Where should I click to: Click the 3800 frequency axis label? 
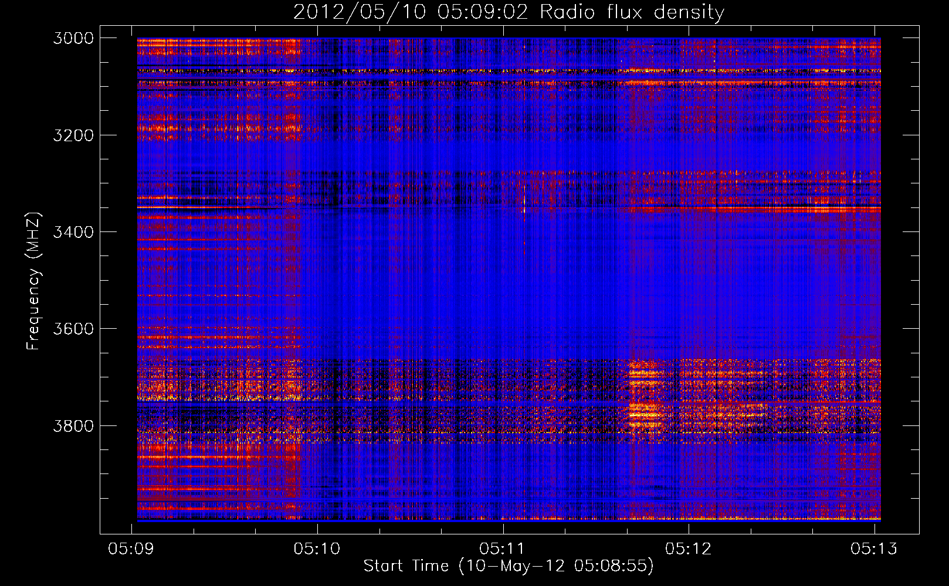73,425
